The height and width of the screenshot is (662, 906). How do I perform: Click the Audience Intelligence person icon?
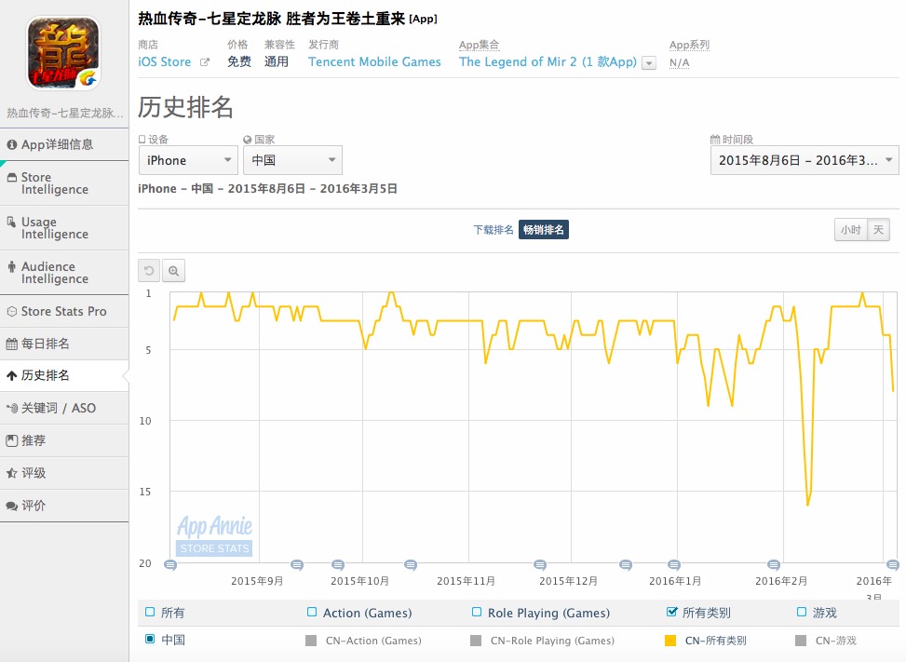pos(11,266)
